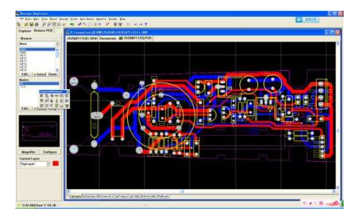Save the design with the floppy disk icon
Viewport: 352px width, 219px height.
coord(32,24)
